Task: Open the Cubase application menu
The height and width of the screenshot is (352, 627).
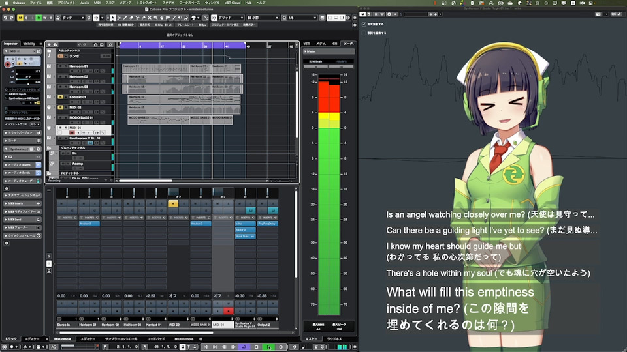Action: point(19,3)
